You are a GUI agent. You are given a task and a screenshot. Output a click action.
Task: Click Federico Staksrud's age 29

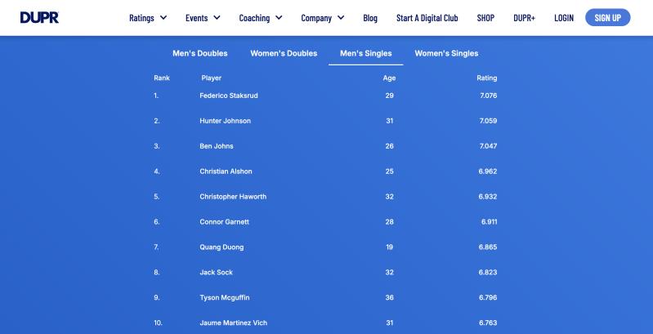point(389,96)
